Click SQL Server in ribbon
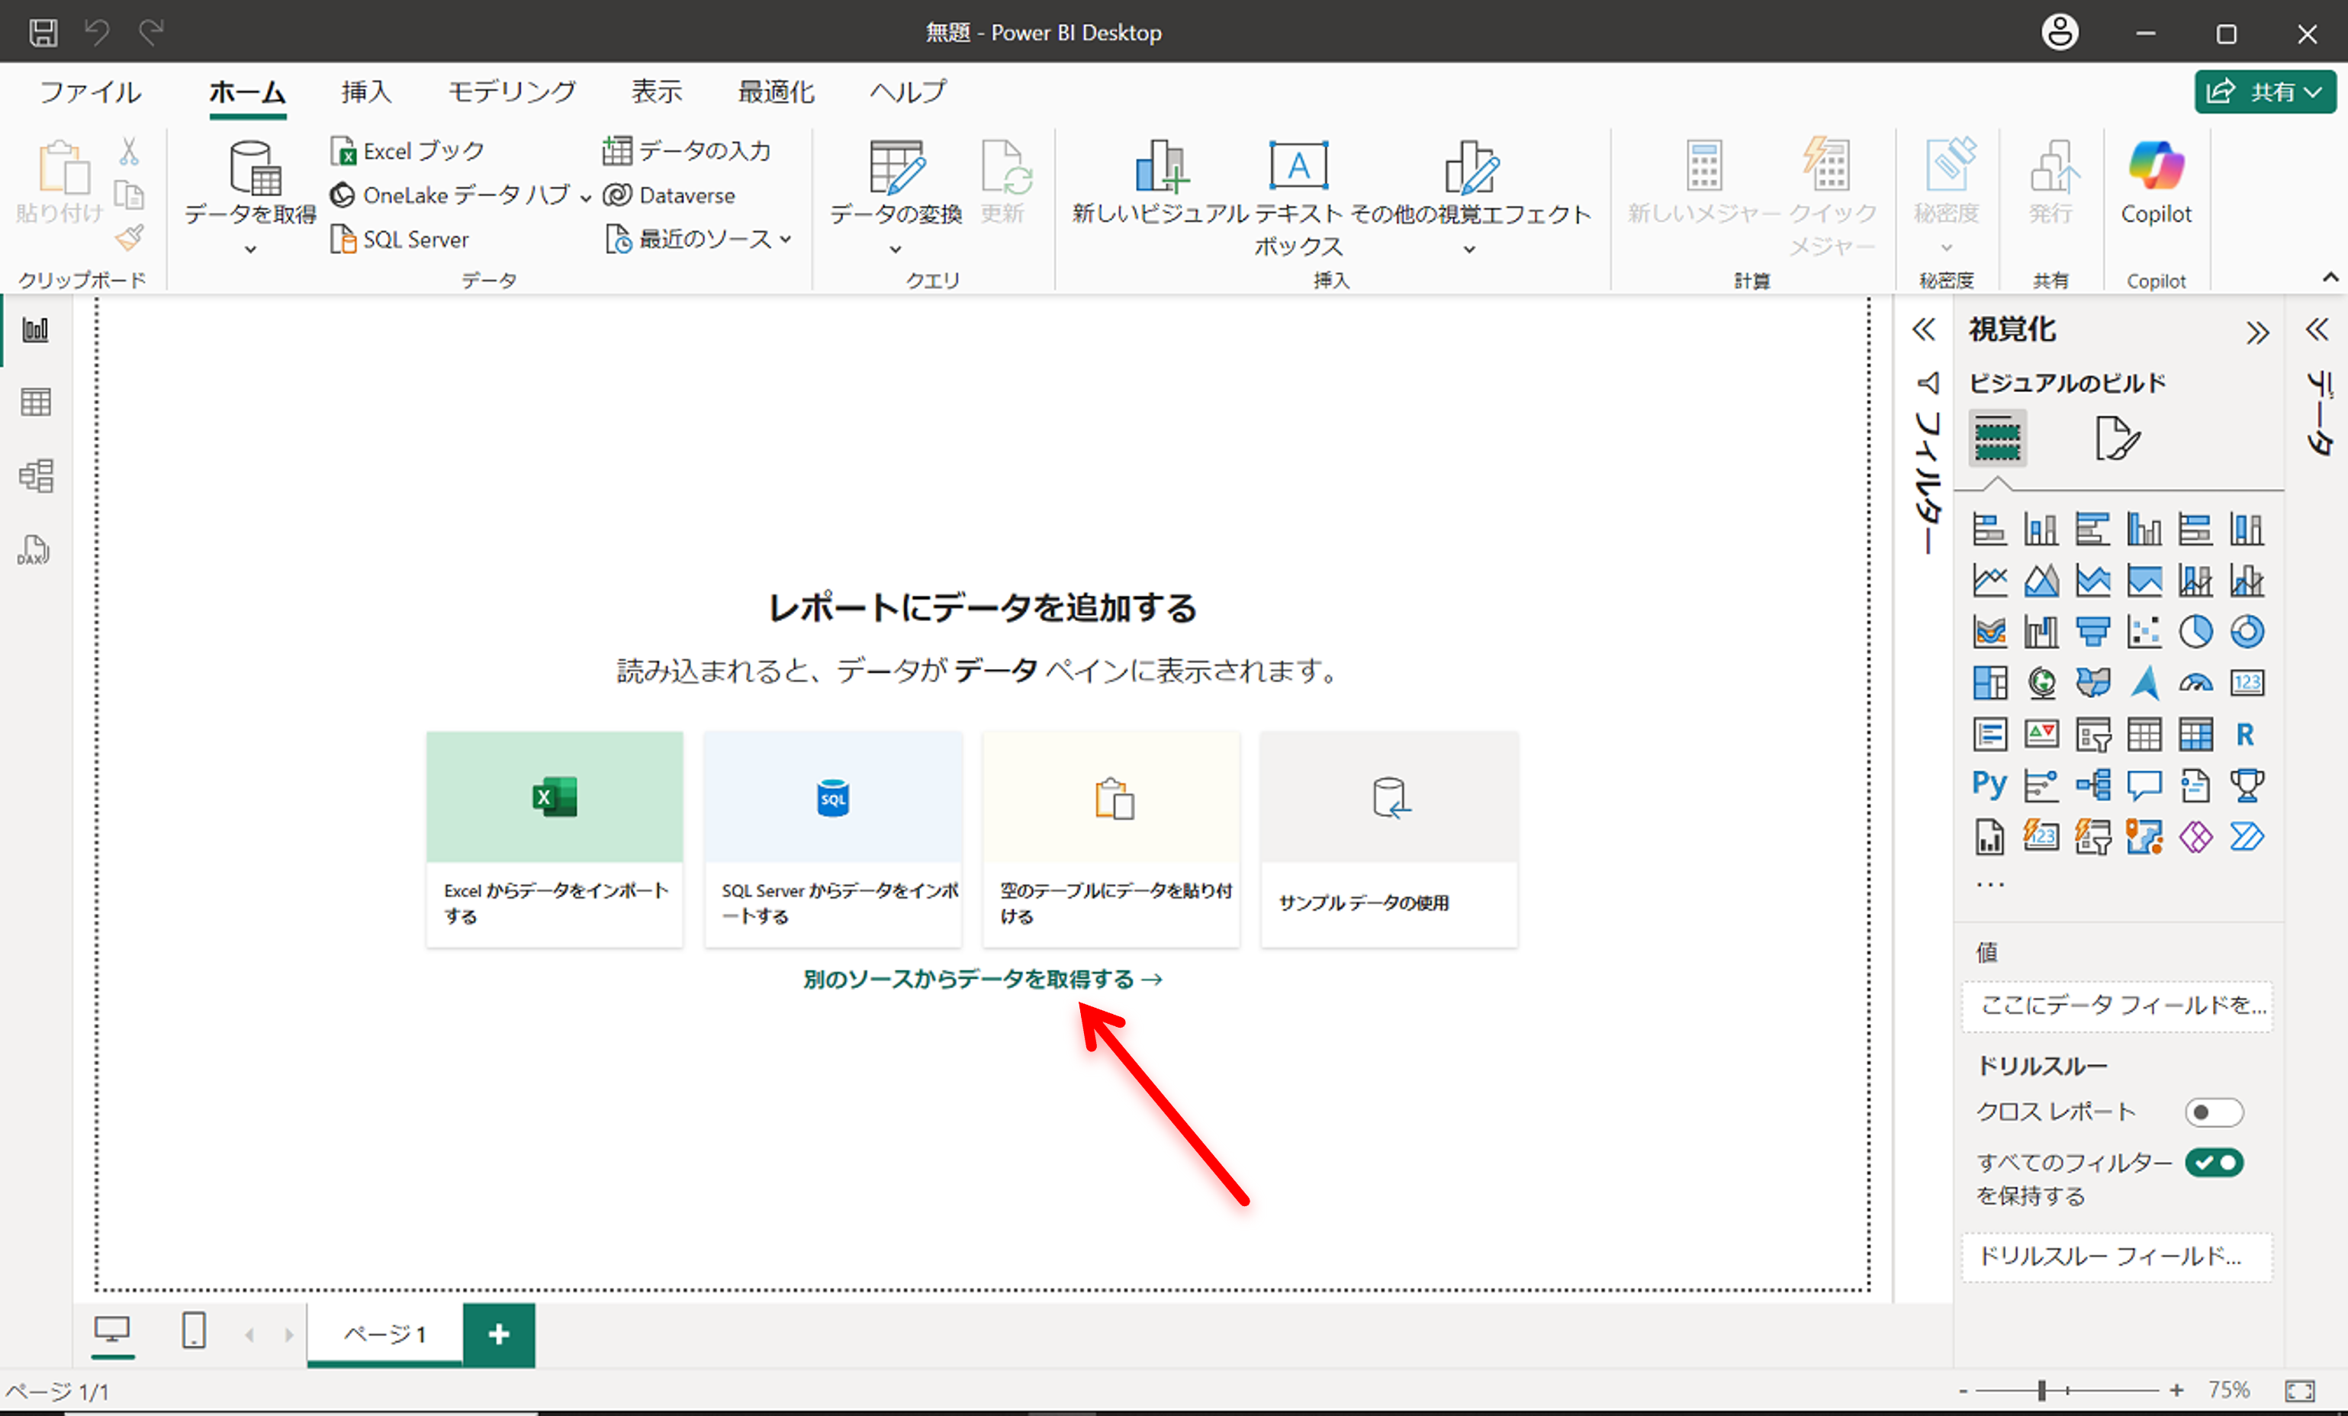The image size is (2348, 1416). coord(399,239)
